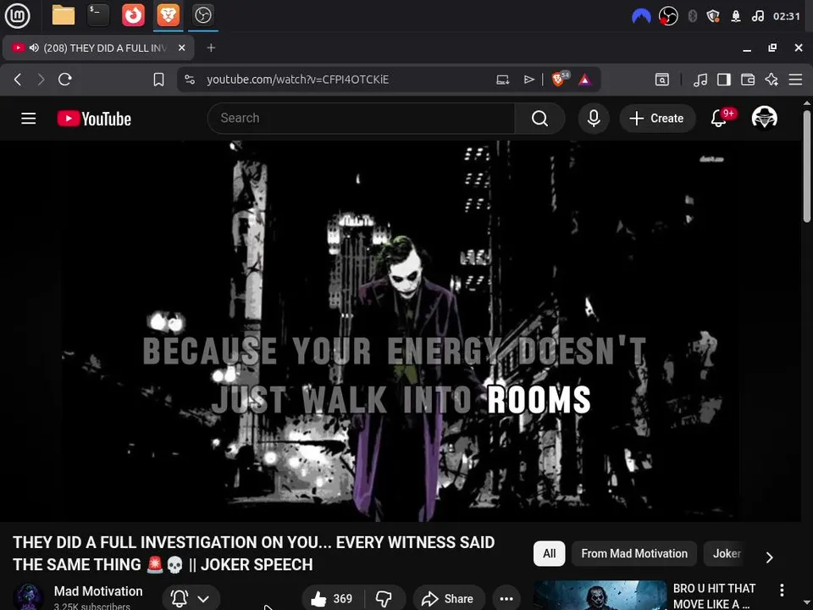Viewport: 813px width, 610px height.
Task: Select the YouTube video tab
Action: click(98, 47)
